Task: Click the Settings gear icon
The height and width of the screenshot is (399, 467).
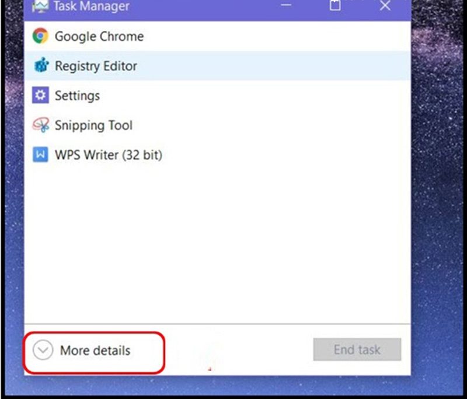Action: (x=40, y=95)
